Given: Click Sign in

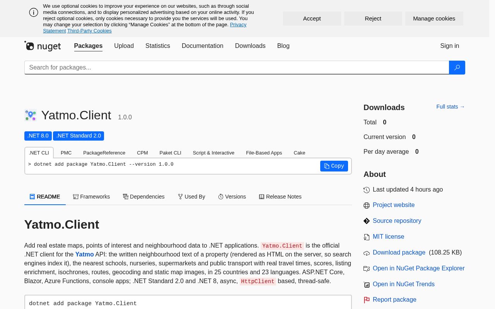Looking at the screenshot, I should point(450,46).
